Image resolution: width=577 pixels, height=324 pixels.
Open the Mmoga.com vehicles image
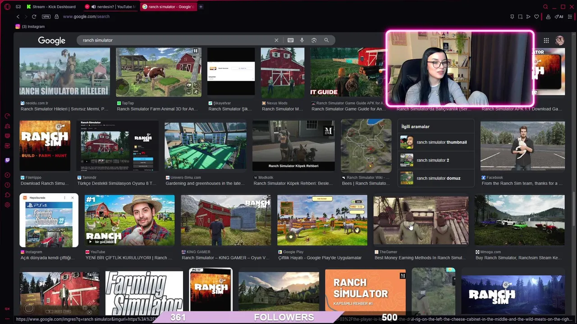520,220
